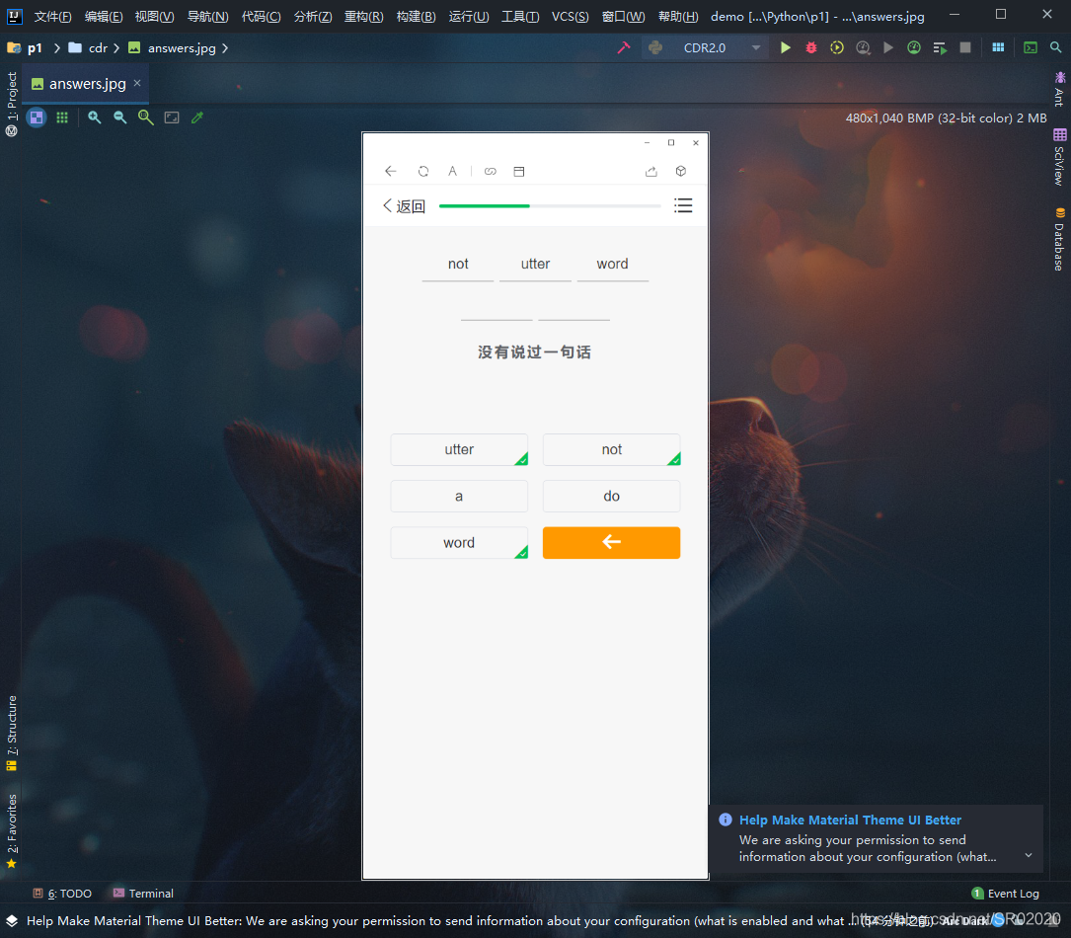Select the pipette color picker tool

(196, 117)
